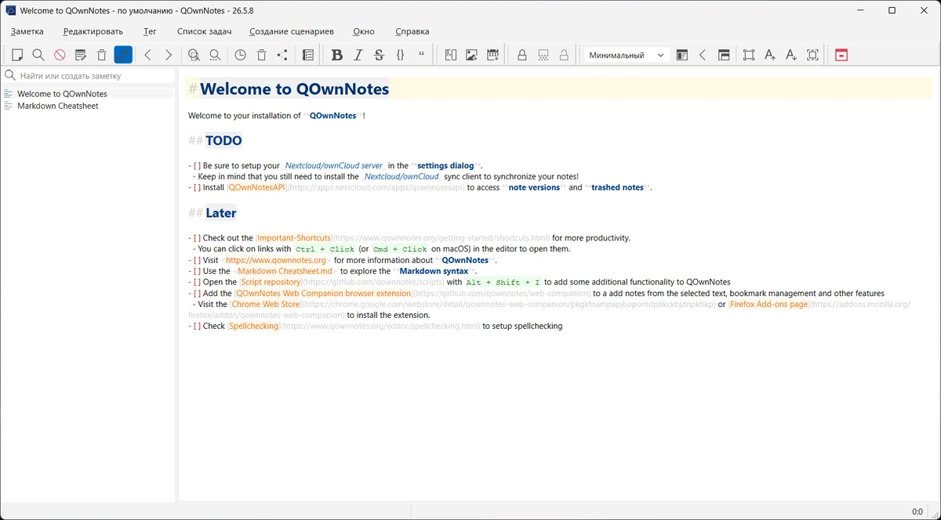Screen dimensions: 941x520
Task: Click the Spellchecking link
Action: pyautogui.click(x=253, y=326)
